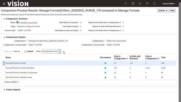Open the navigator hamburger menu

click(4, 4)
